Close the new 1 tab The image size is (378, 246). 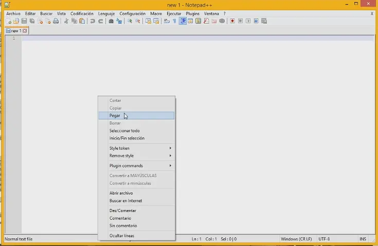[x=25, y=31]
